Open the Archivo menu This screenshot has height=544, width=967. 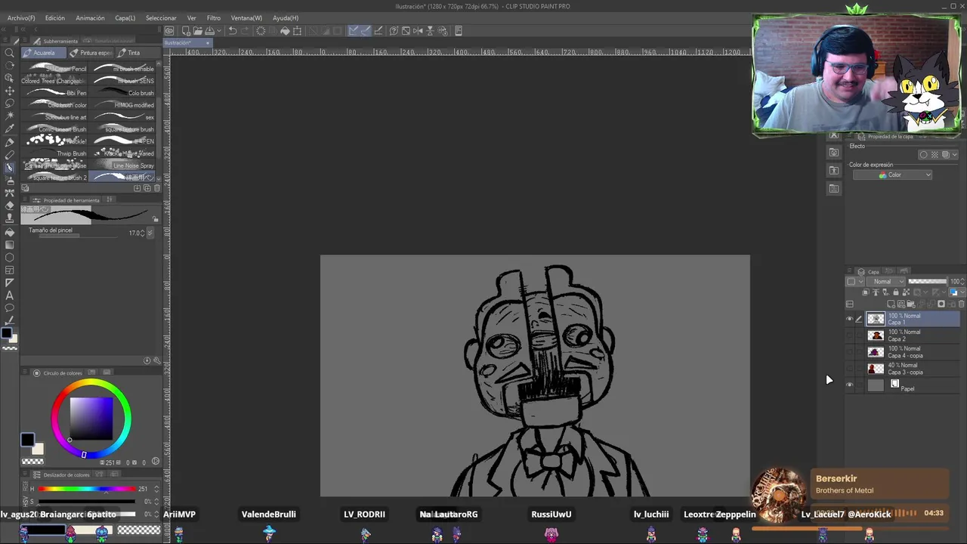click(x=20, y=17)
